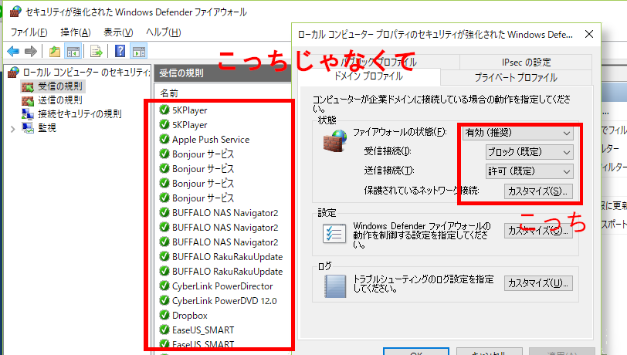Image resolution: width=627 pixels, height=355 pixels.
Task: Click the Back arrow toolbar icon
Action: [x=13, y=51]
